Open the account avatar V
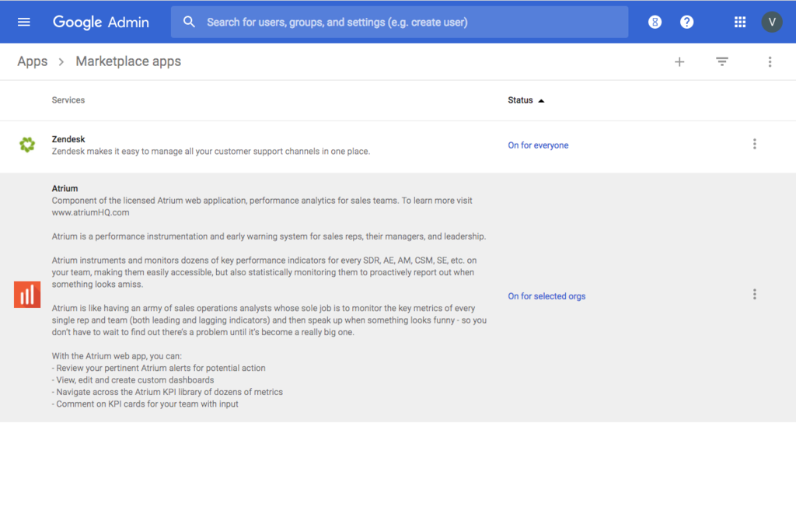Screen dimensions: 796x528 [772, 22]
